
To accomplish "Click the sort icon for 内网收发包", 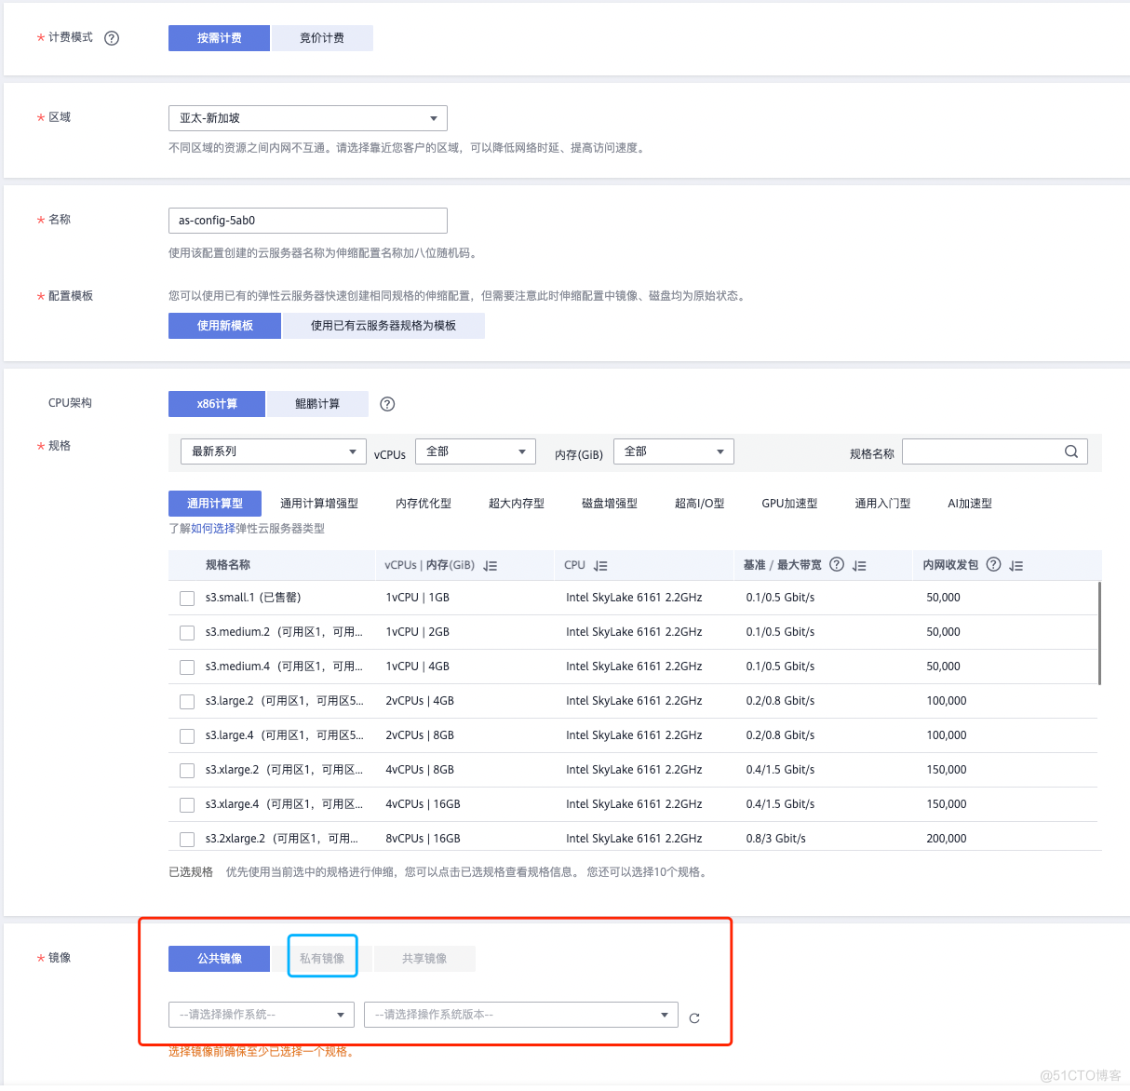I will tap(1016, 566).
